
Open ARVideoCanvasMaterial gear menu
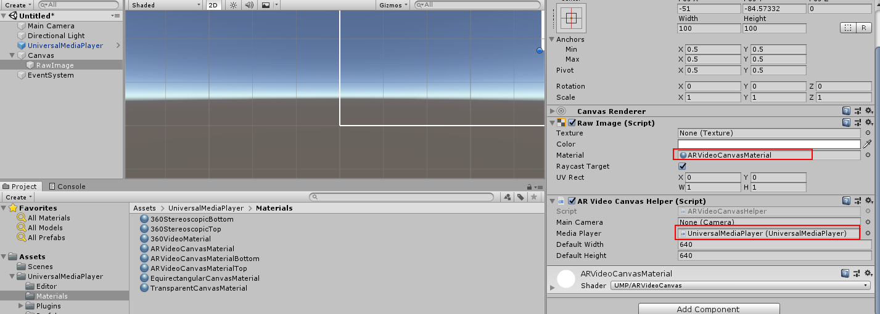click(x=869, y=273)
